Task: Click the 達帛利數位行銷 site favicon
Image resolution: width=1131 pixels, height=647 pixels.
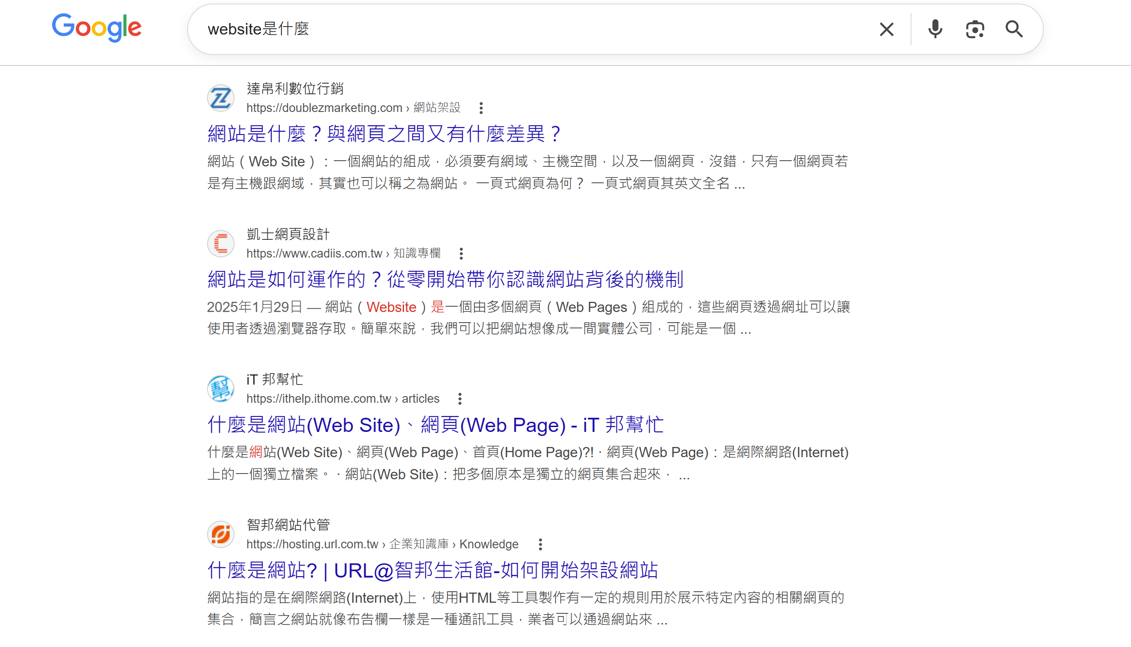Action: tap(221, 98)
